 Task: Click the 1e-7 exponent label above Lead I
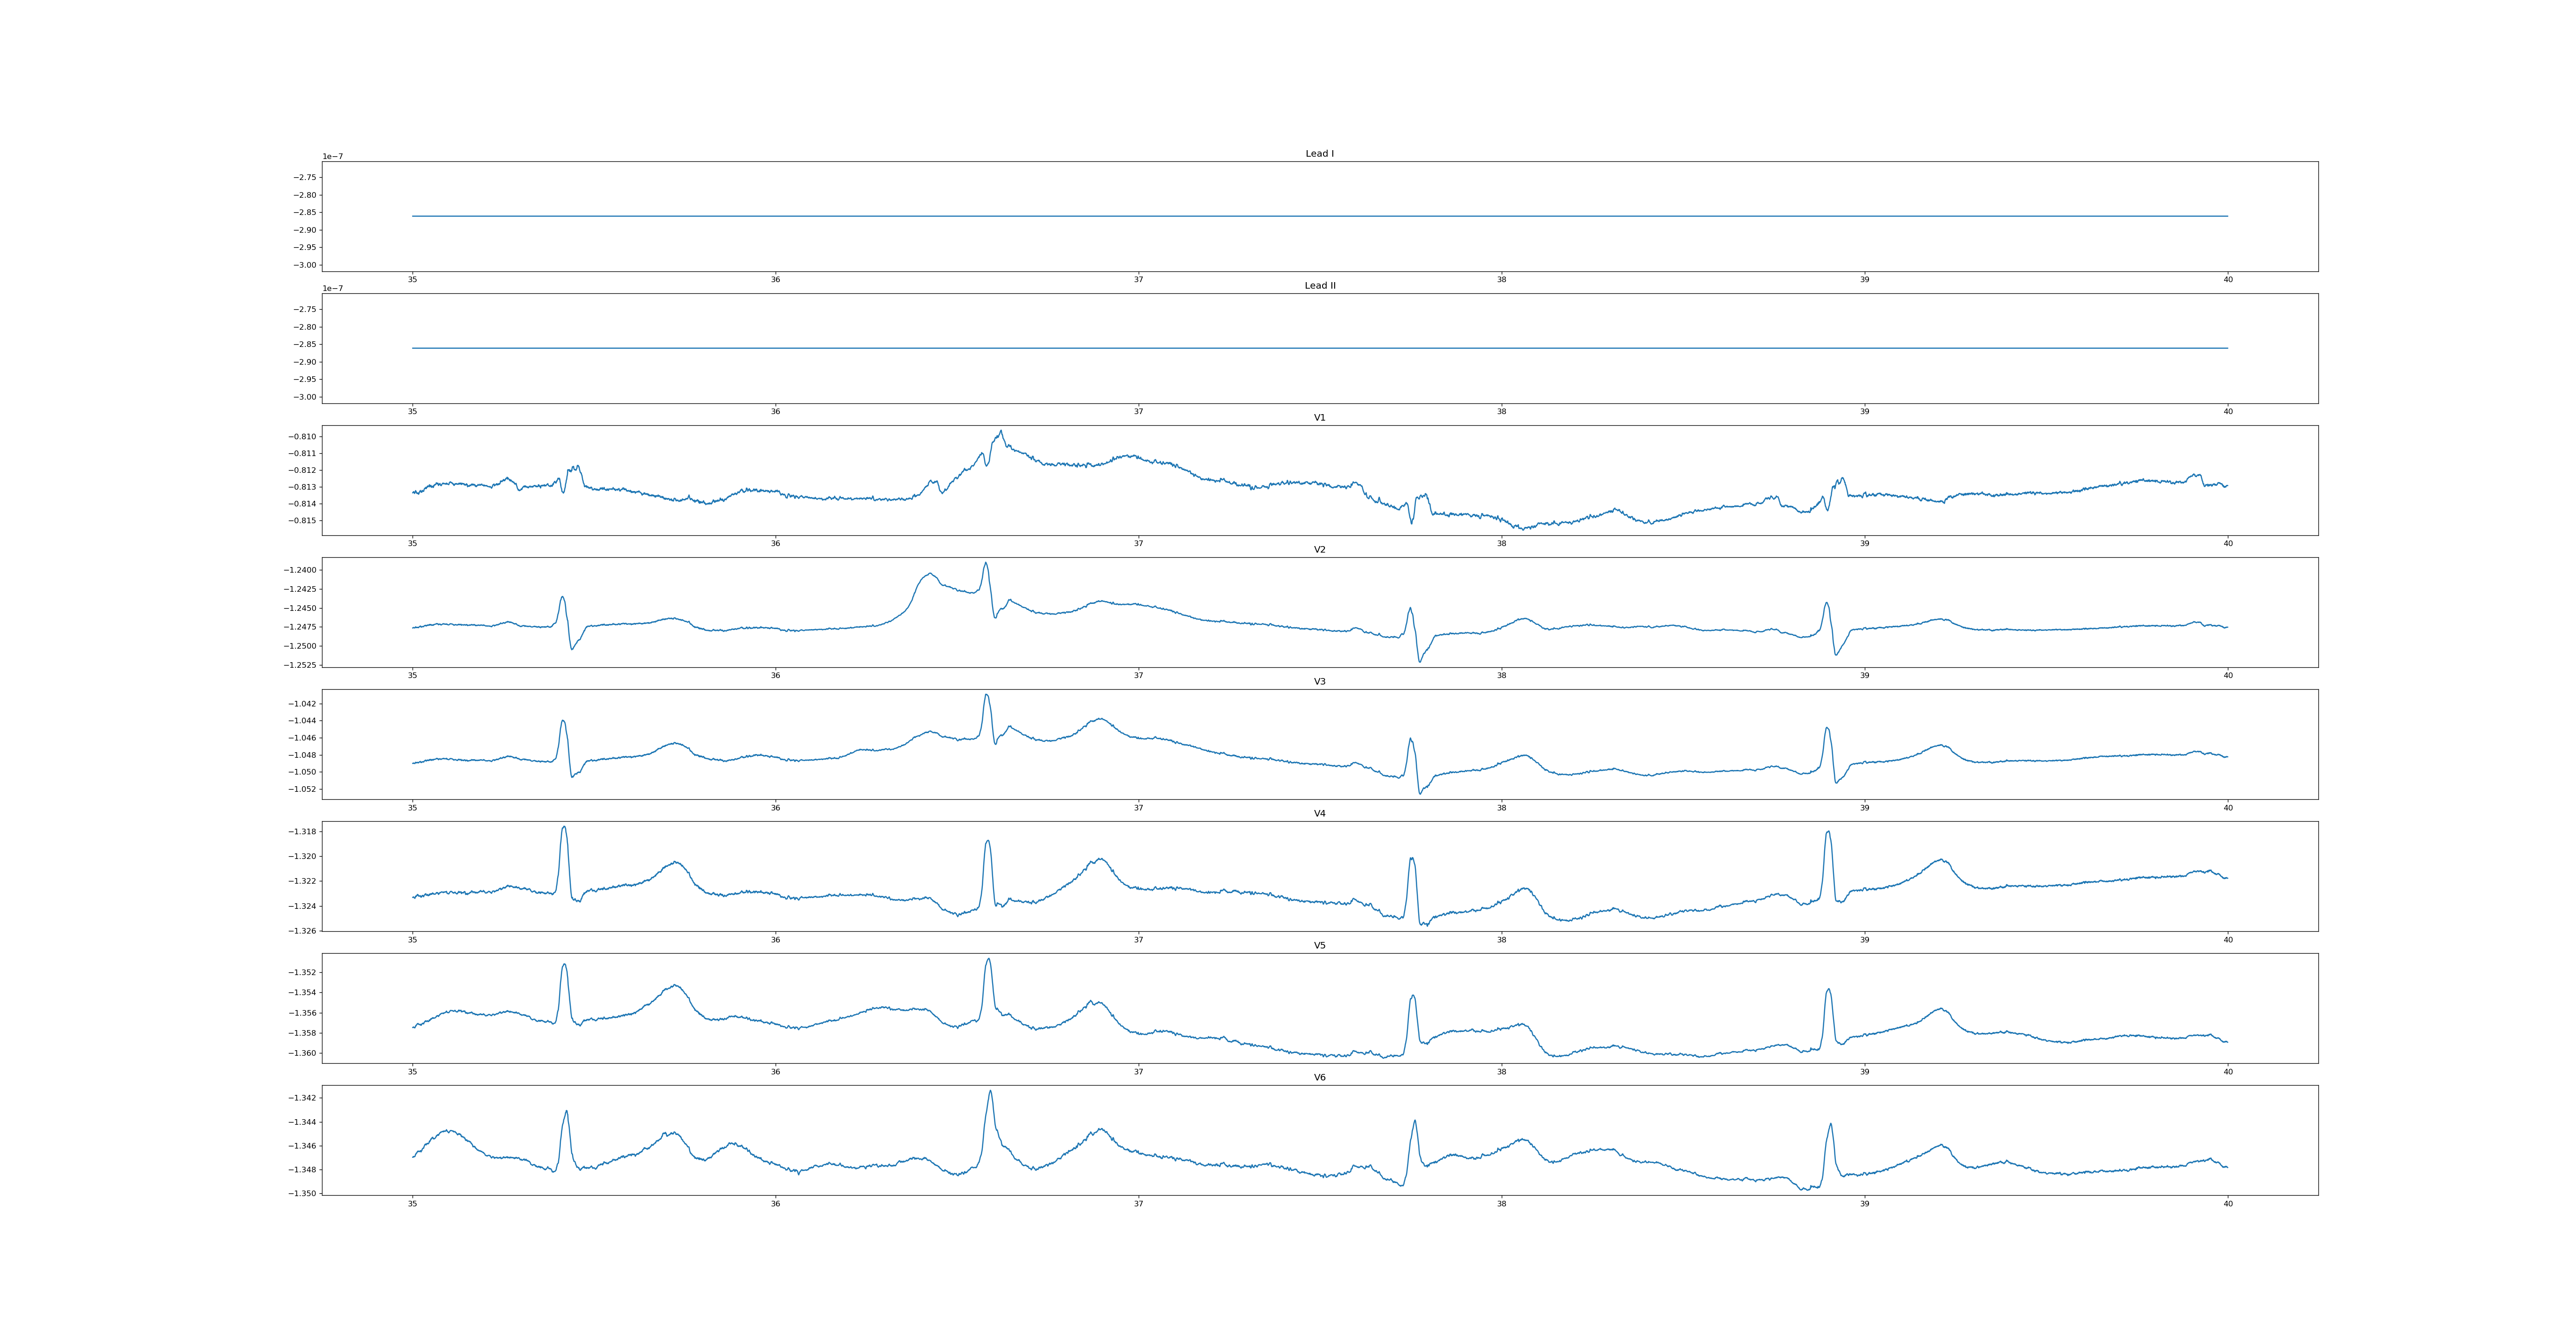click(x=332, y=157)
